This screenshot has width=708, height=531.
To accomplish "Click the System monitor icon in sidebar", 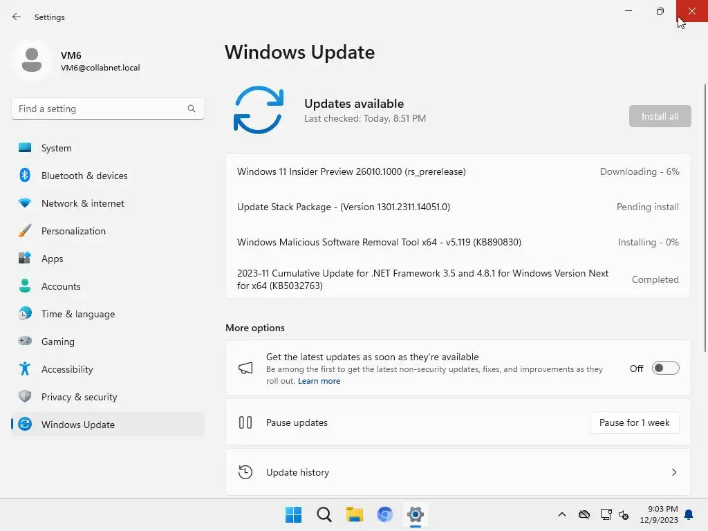I will (25, 148).
